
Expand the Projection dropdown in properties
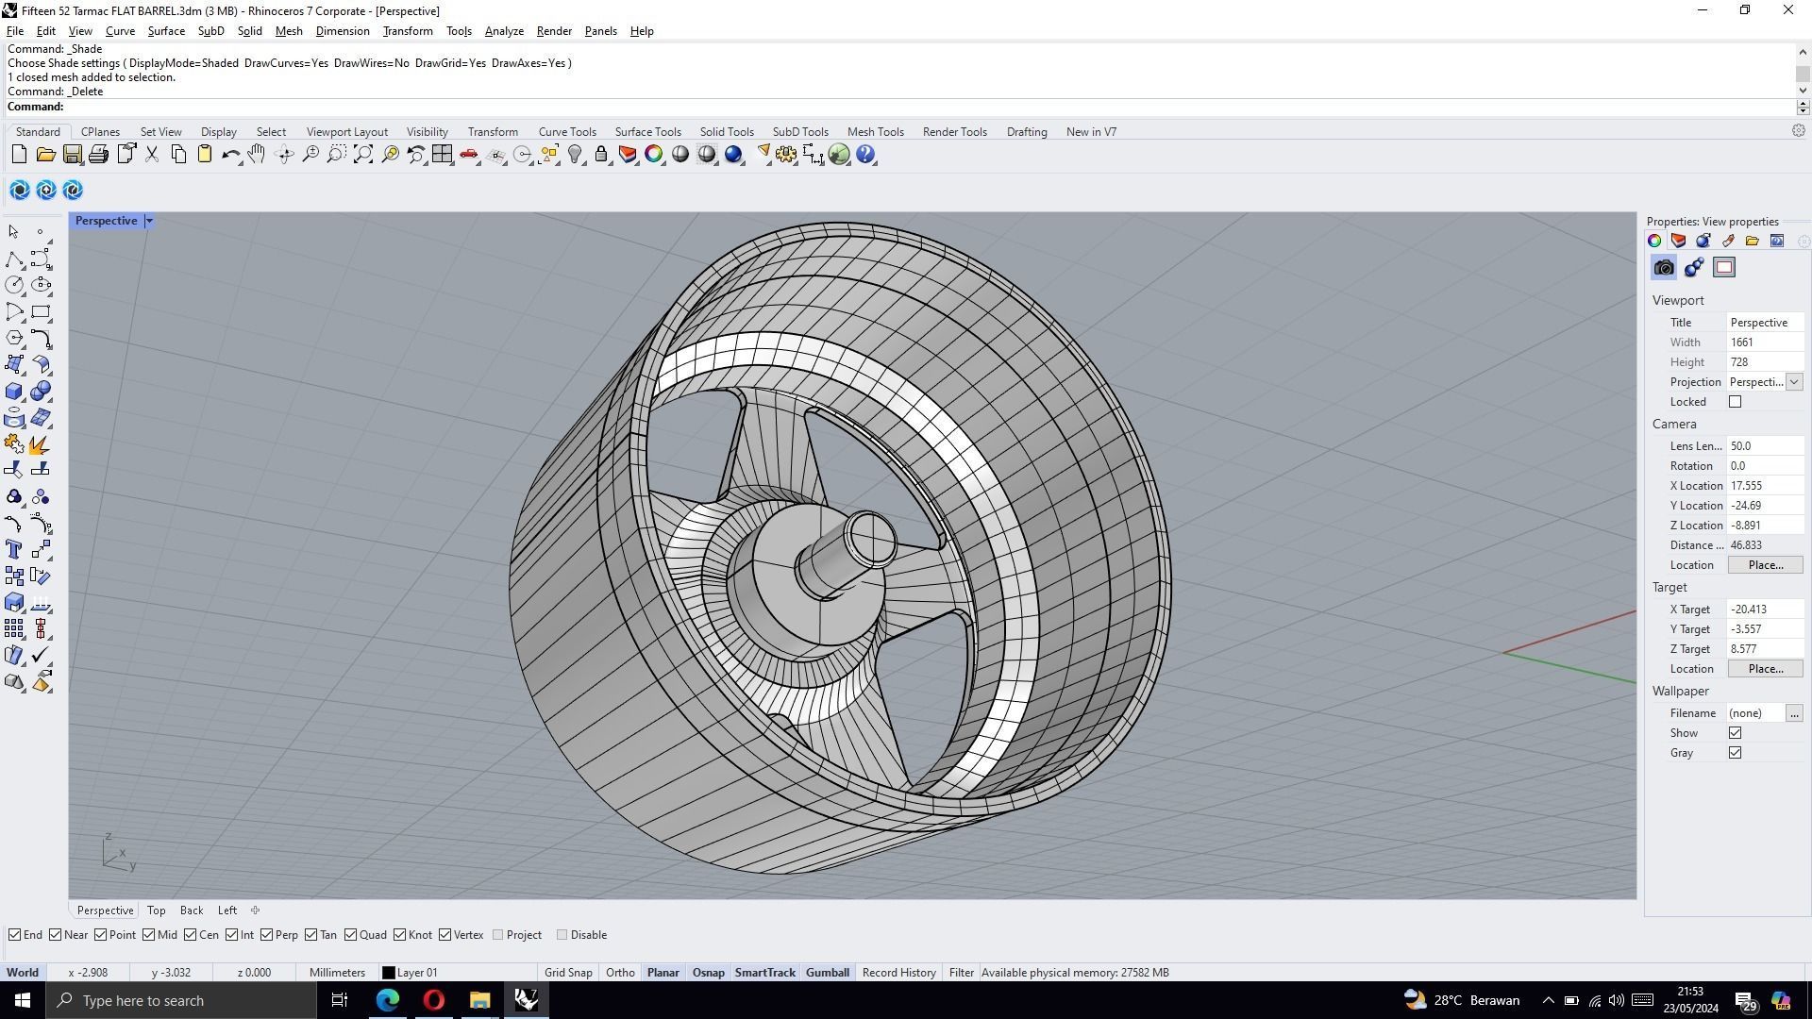click(x=1793, y=382)
